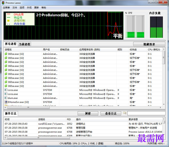Click the 操作日志 panel label
This screenshot has width=169, height=147.
tap(11, 113)
